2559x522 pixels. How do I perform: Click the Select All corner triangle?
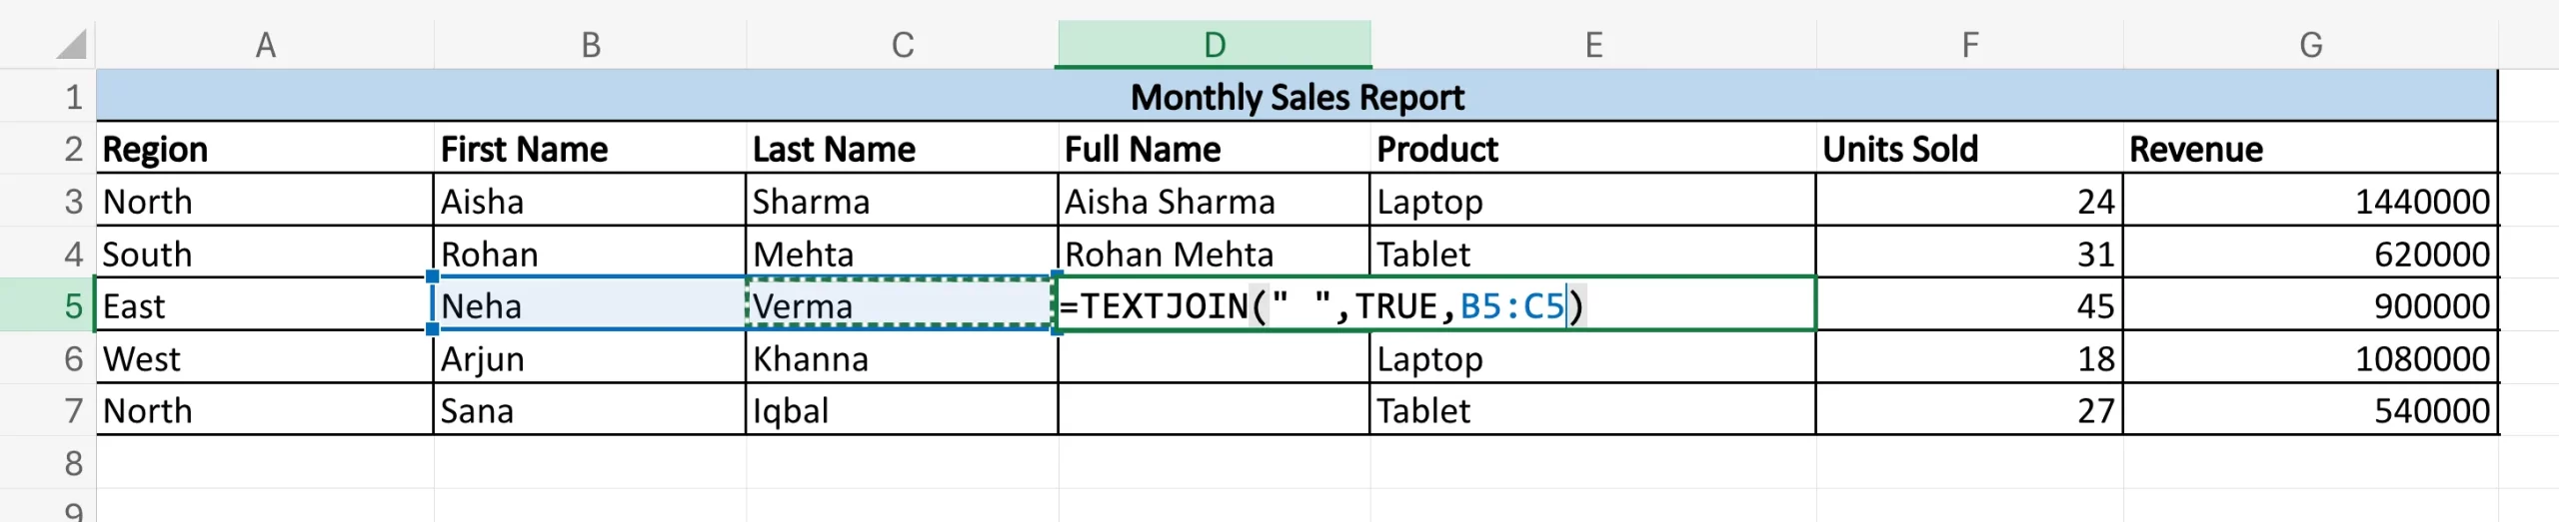click(x=72, y=45)
